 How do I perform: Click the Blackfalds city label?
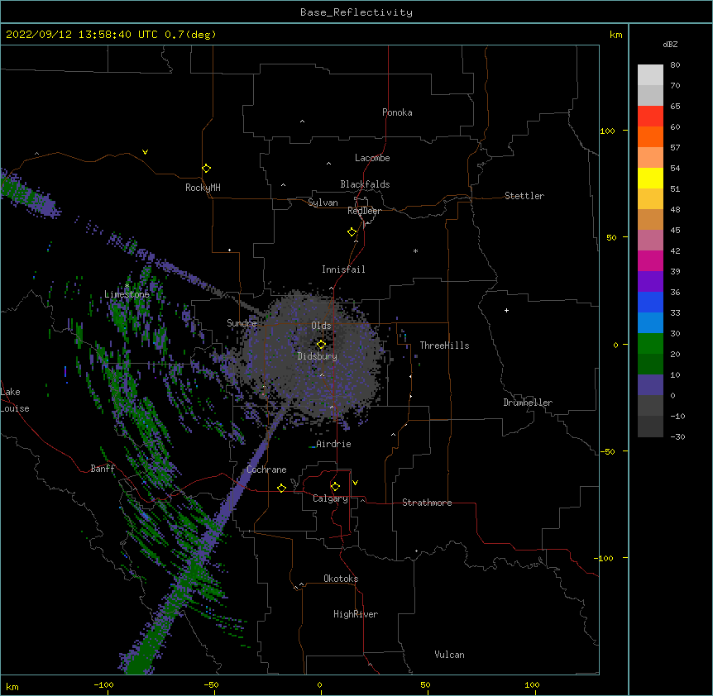365,184
